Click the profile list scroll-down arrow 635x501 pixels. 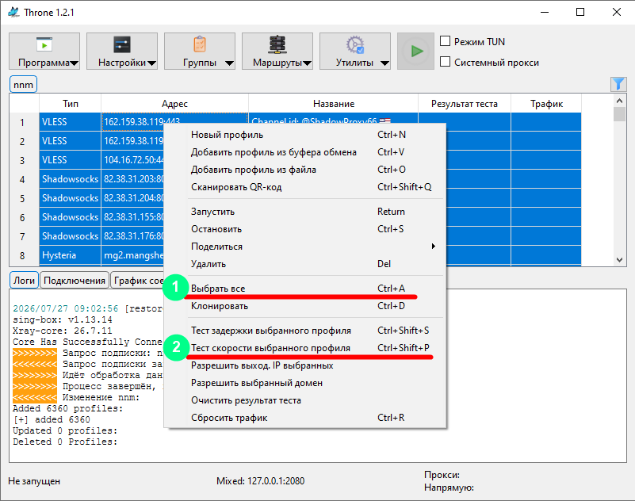pos(619,260)
